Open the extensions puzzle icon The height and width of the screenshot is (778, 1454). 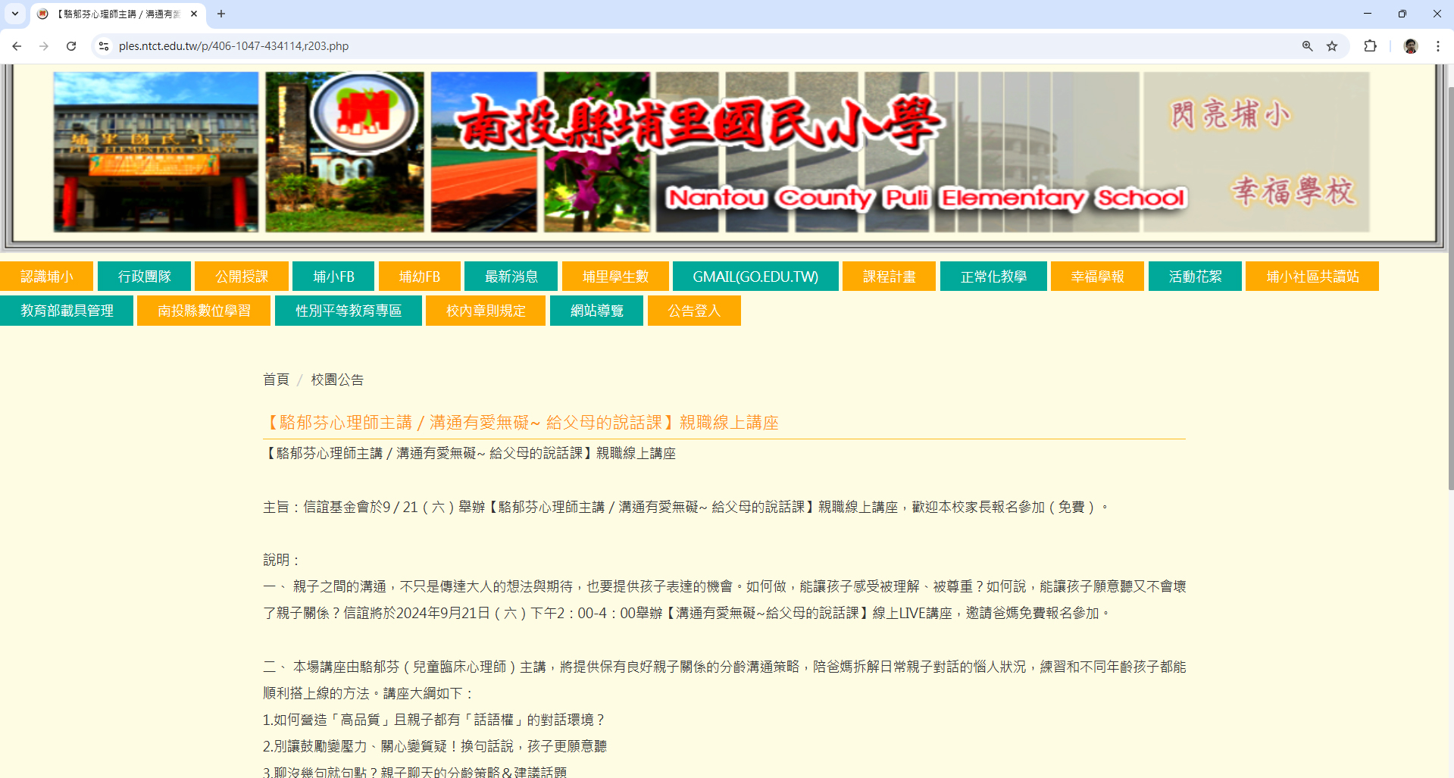click(x=1370, y=46)
